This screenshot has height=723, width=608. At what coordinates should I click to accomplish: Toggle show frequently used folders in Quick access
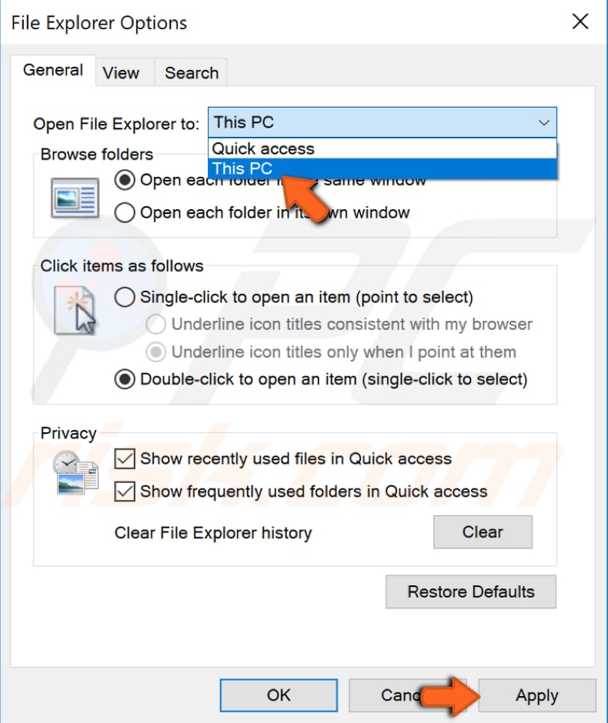coord(125,491)
